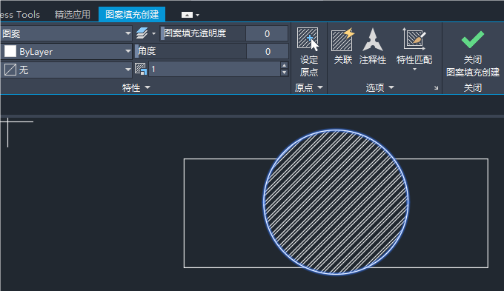
Task: Click the 特性匹配 match properties icon
Action: (x=414, y=39)
